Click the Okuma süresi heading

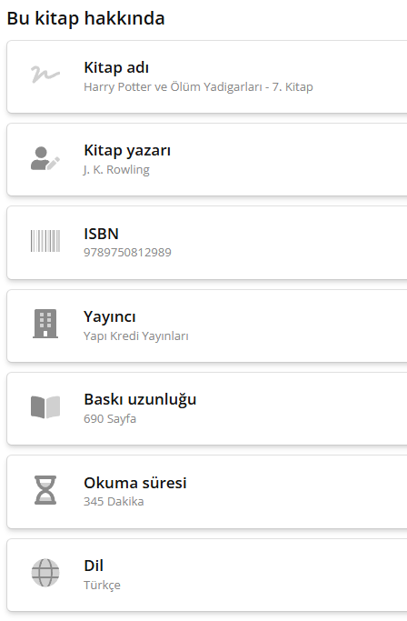pyautogui.click(x=135, y=483)
